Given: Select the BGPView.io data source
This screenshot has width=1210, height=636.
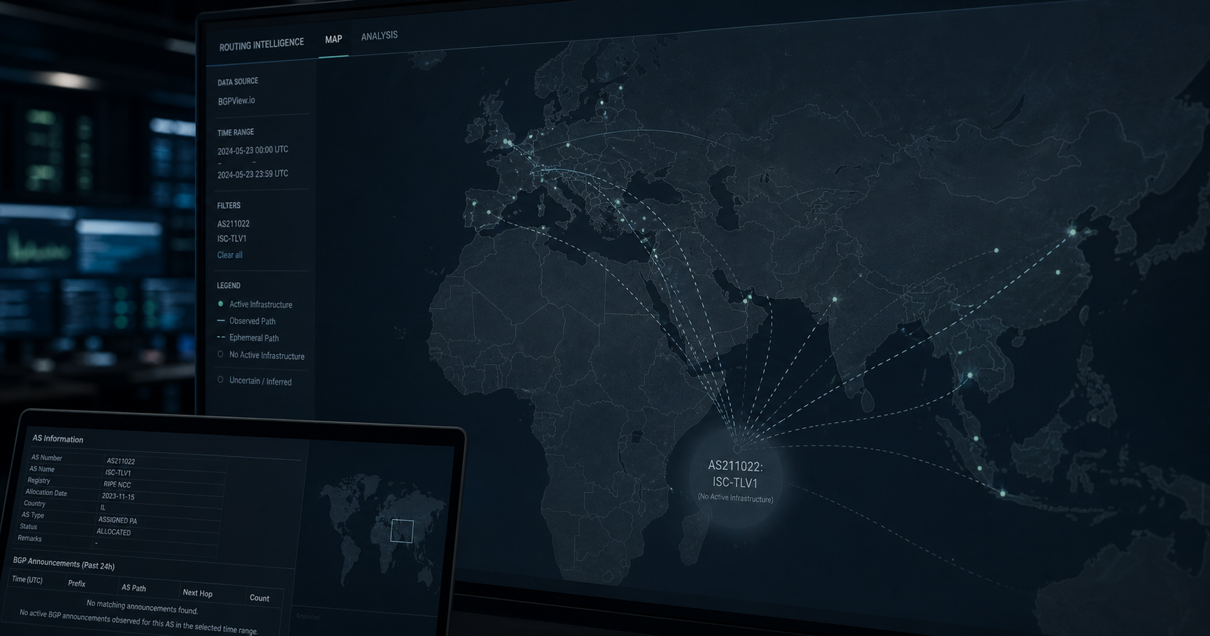Looking at the screenshot, I should 236,101.
